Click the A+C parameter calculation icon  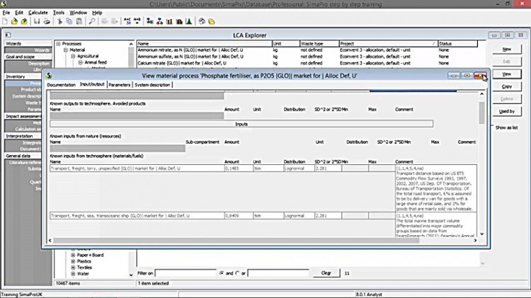click(127, 21)
